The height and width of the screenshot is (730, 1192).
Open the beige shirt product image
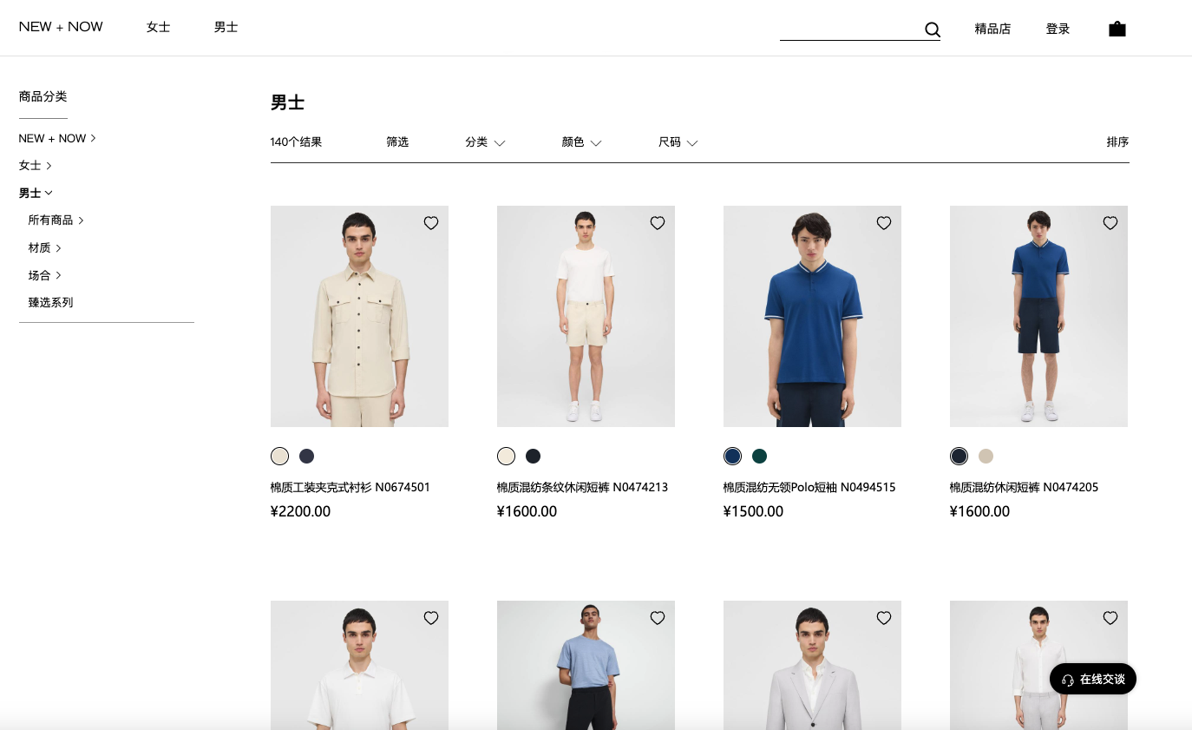tap(359, 316)
